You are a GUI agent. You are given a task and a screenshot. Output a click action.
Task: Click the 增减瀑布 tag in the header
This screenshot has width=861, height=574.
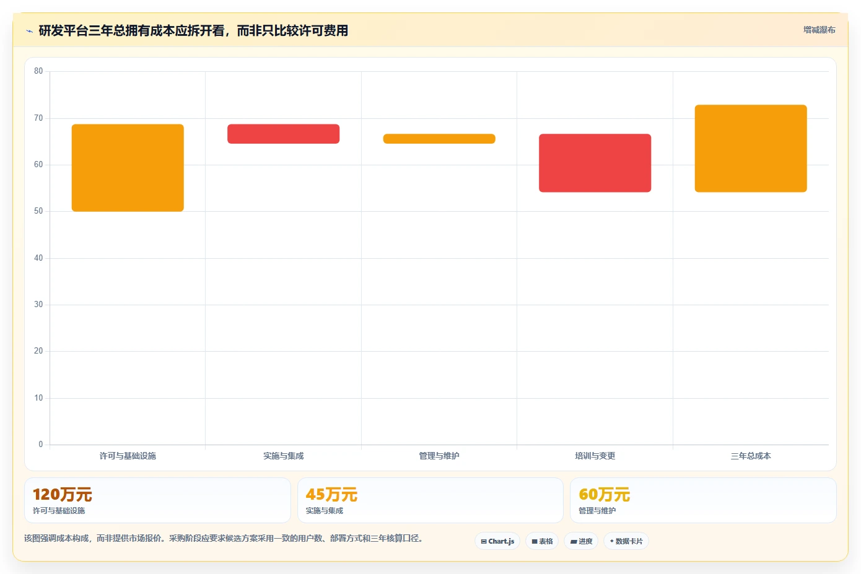click(819, 30)
